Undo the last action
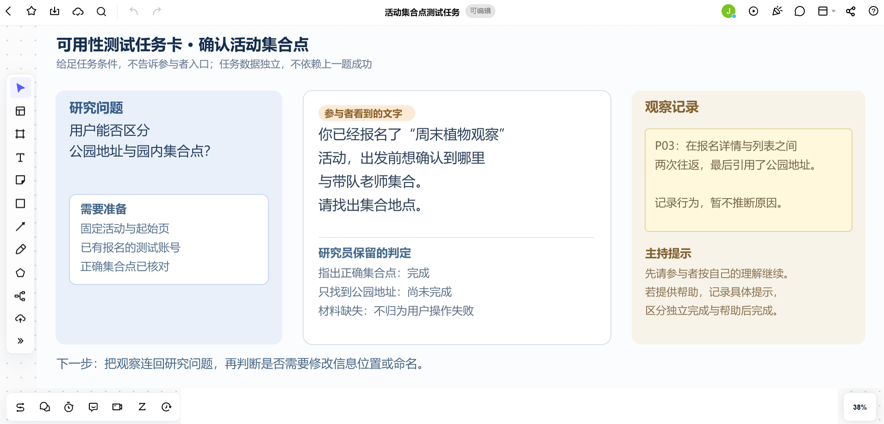This screenshot has height=424, width=884. click(134, 11)
